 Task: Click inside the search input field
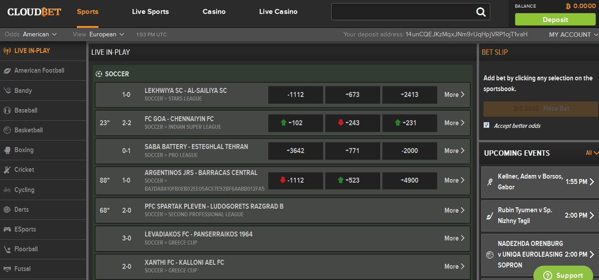[403, 12]
